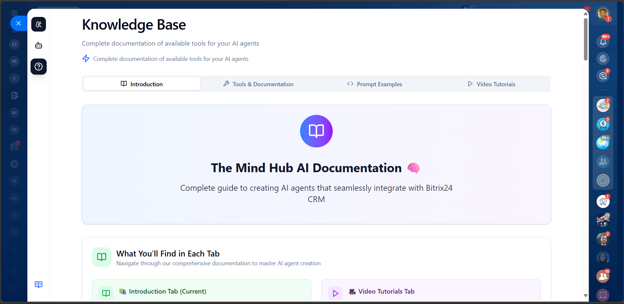This screenshot has width=624, height=304.
Task: Switch to the Introduction tab
Action: click(142, 84)
